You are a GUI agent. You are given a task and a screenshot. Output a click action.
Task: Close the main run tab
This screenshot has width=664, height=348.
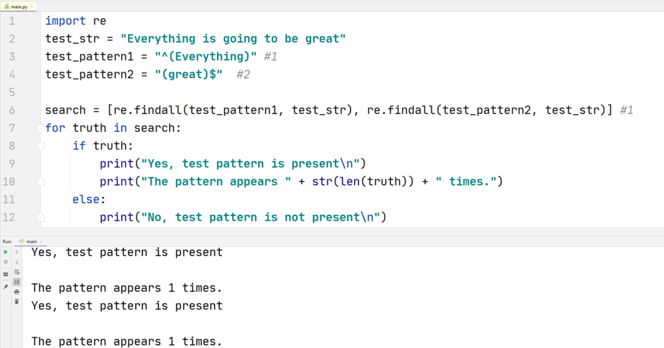click(41, 242)
